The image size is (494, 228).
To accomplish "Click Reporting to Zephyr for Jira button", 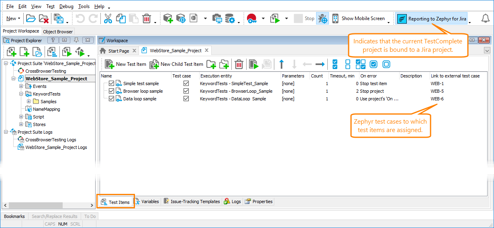I will point(432,18).
